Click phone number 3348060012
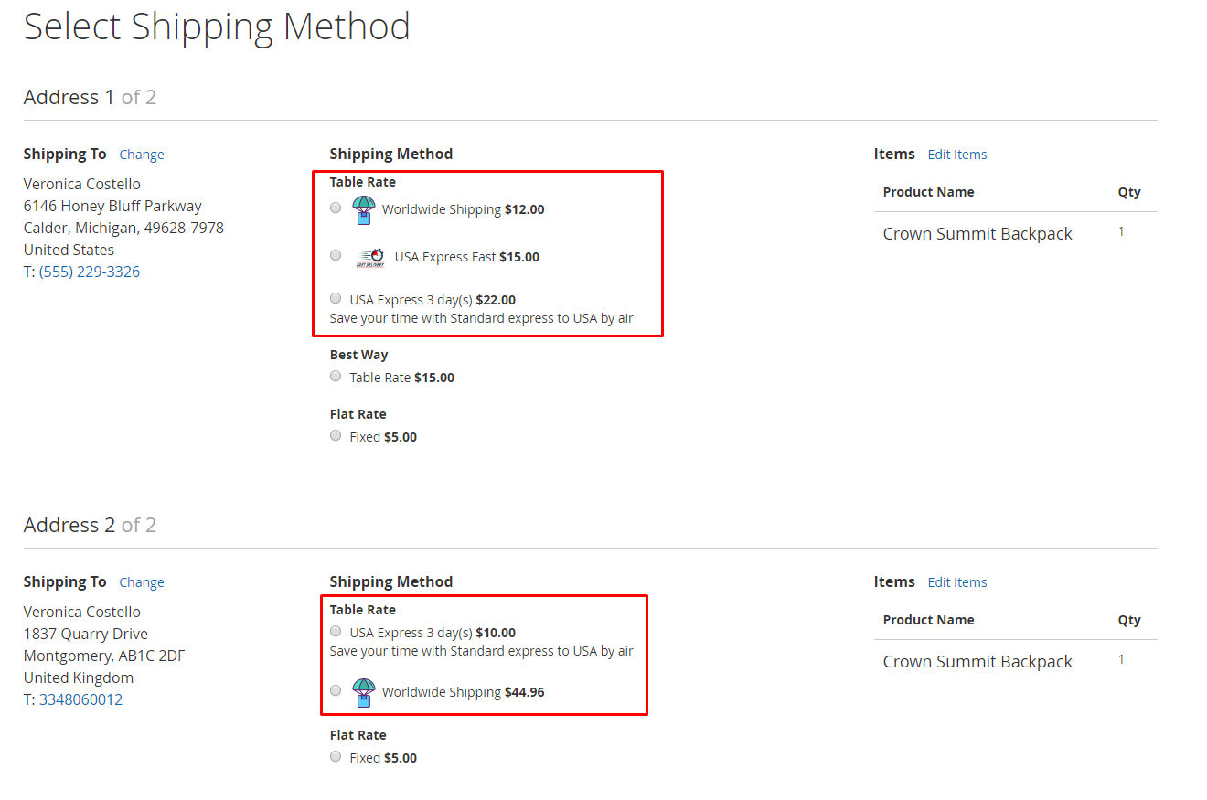The width and height of the screenshot is (1207, 800). click(80, 699)
